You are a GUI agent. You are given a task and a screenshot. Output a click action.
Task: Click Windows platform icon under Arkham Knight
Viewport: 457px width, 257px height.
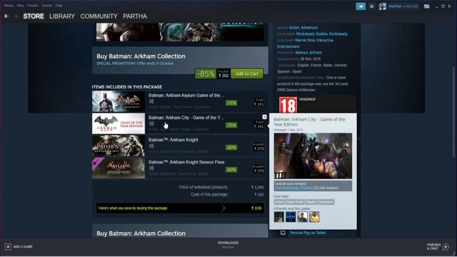(151, 146)
